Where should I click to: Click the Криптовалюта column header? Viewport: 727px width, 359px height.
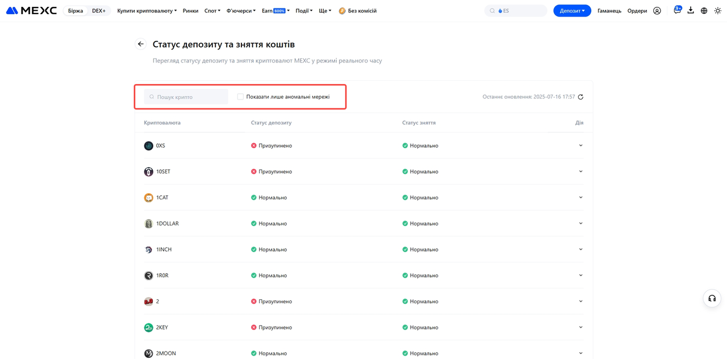[x=162, y=123]
